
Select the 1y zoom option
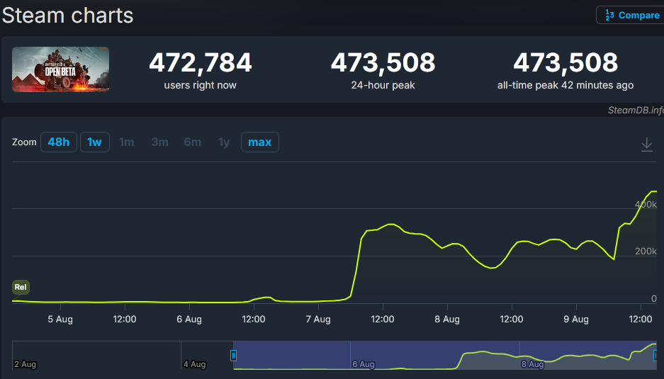(x=224, y=142)
